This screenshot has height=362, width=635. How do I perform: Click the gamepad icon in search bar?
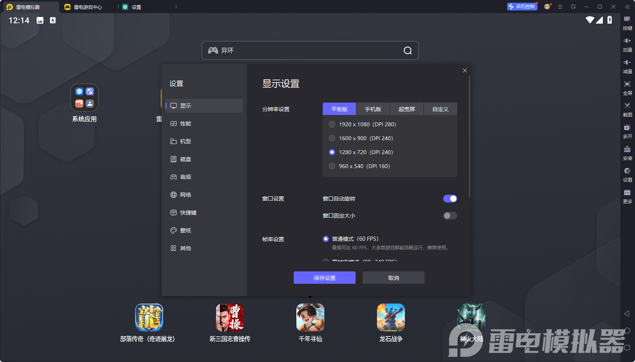point(213,50)
